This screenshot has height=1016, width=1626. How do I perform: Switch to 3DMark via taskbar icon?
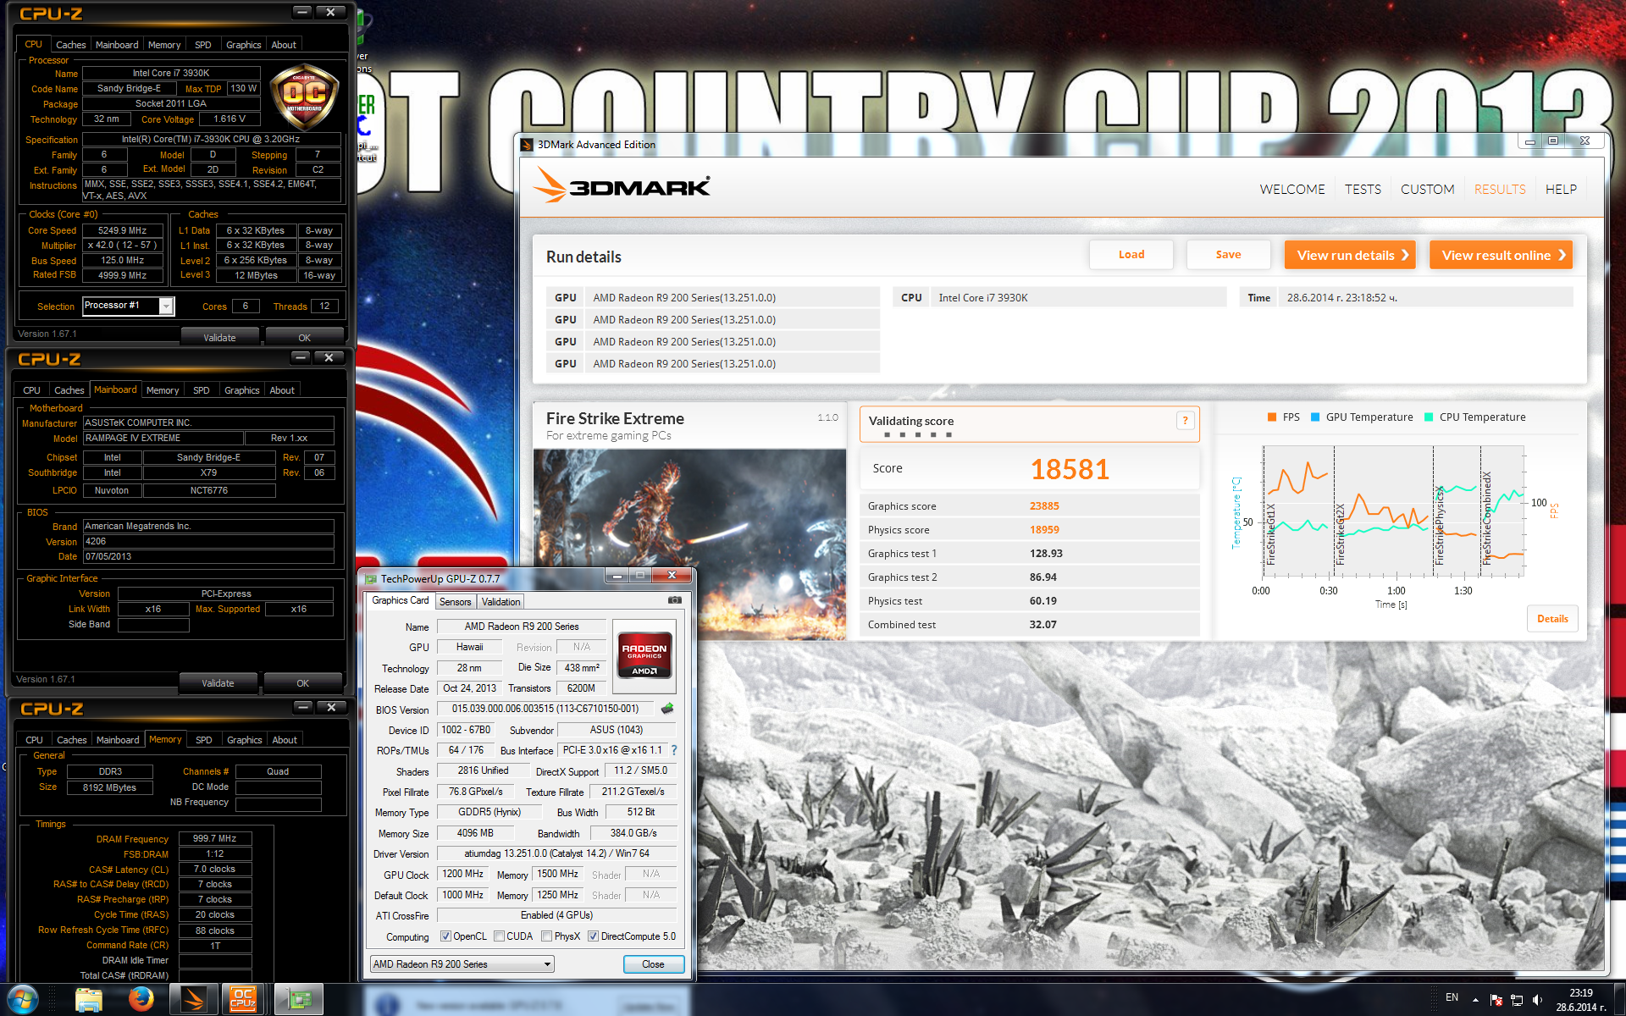click(x=194, y=1000)
